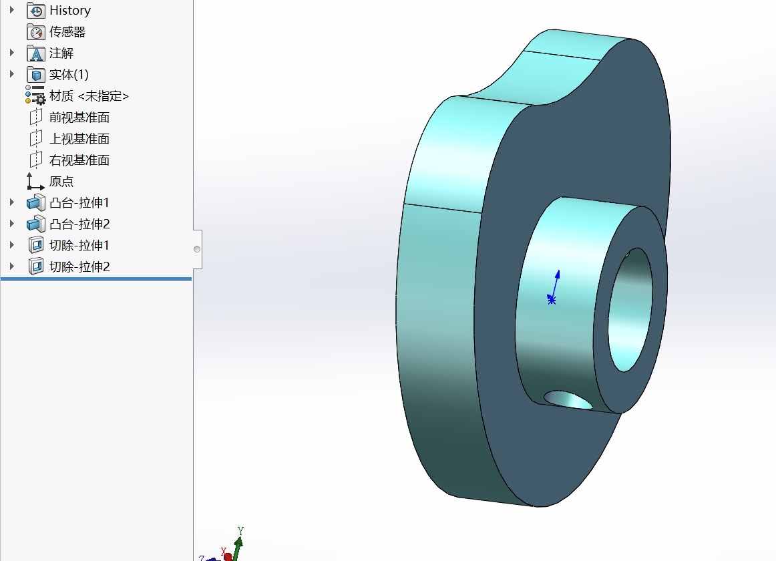Image resolution: width=776 pixels, height=561 pixels.
Task: Select the 上视基准面 label
Action: (79, 139)
